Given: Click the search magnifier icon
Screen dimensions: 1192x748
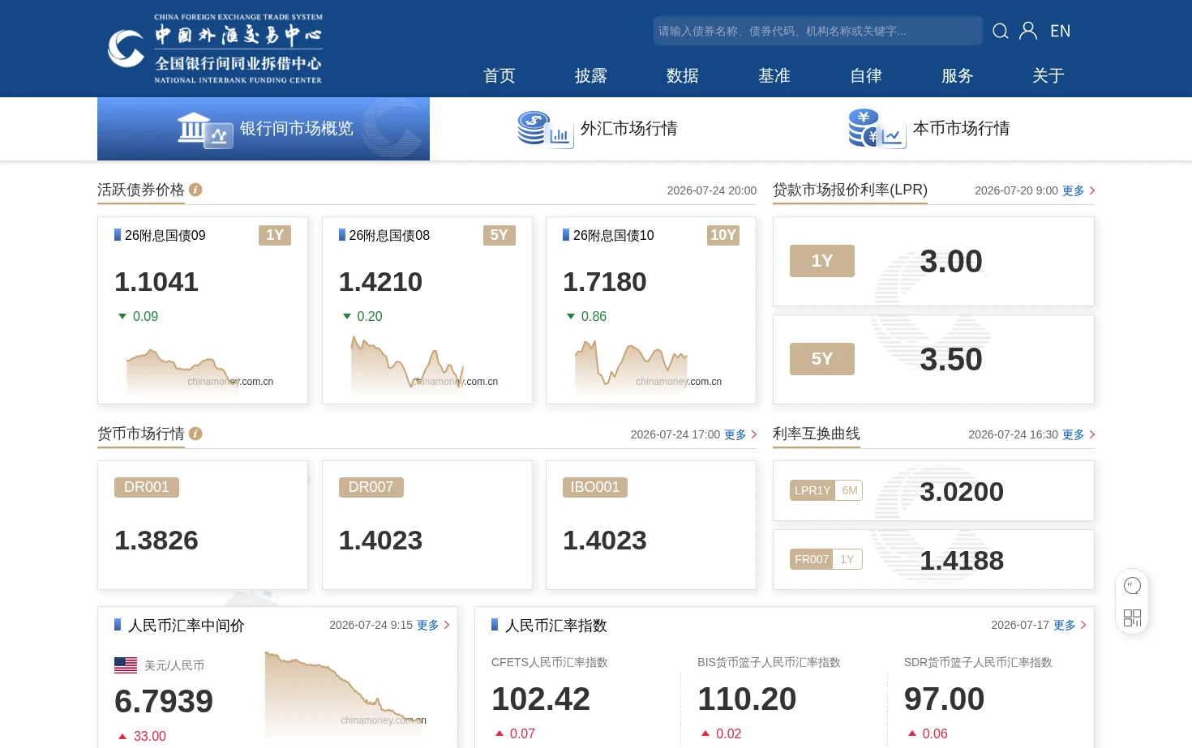Looking at the screenshot, I should point(1001,31).
